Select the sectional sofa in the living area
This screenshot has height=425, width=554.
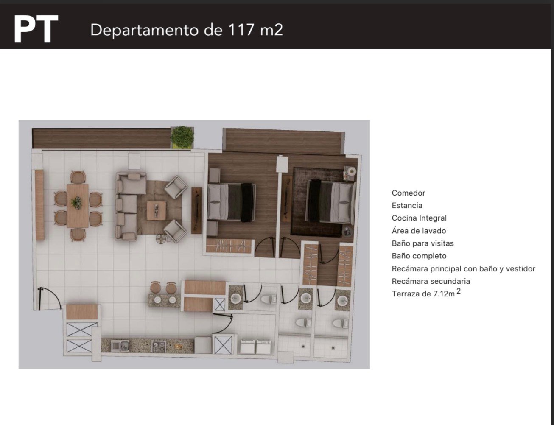click(126, 206)
